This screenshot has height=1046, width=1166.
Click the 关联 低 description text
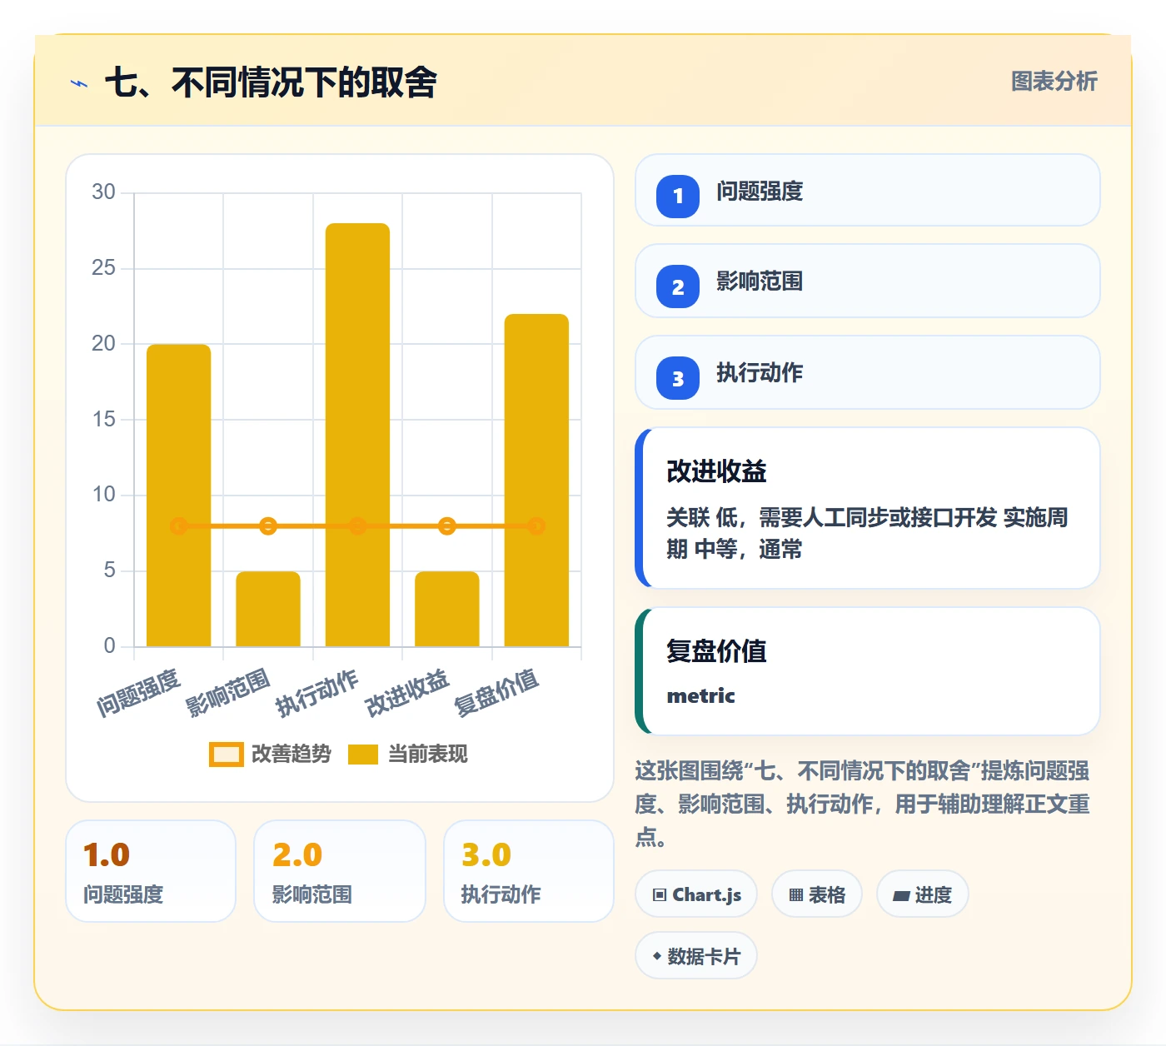click(x=867, y=533)
